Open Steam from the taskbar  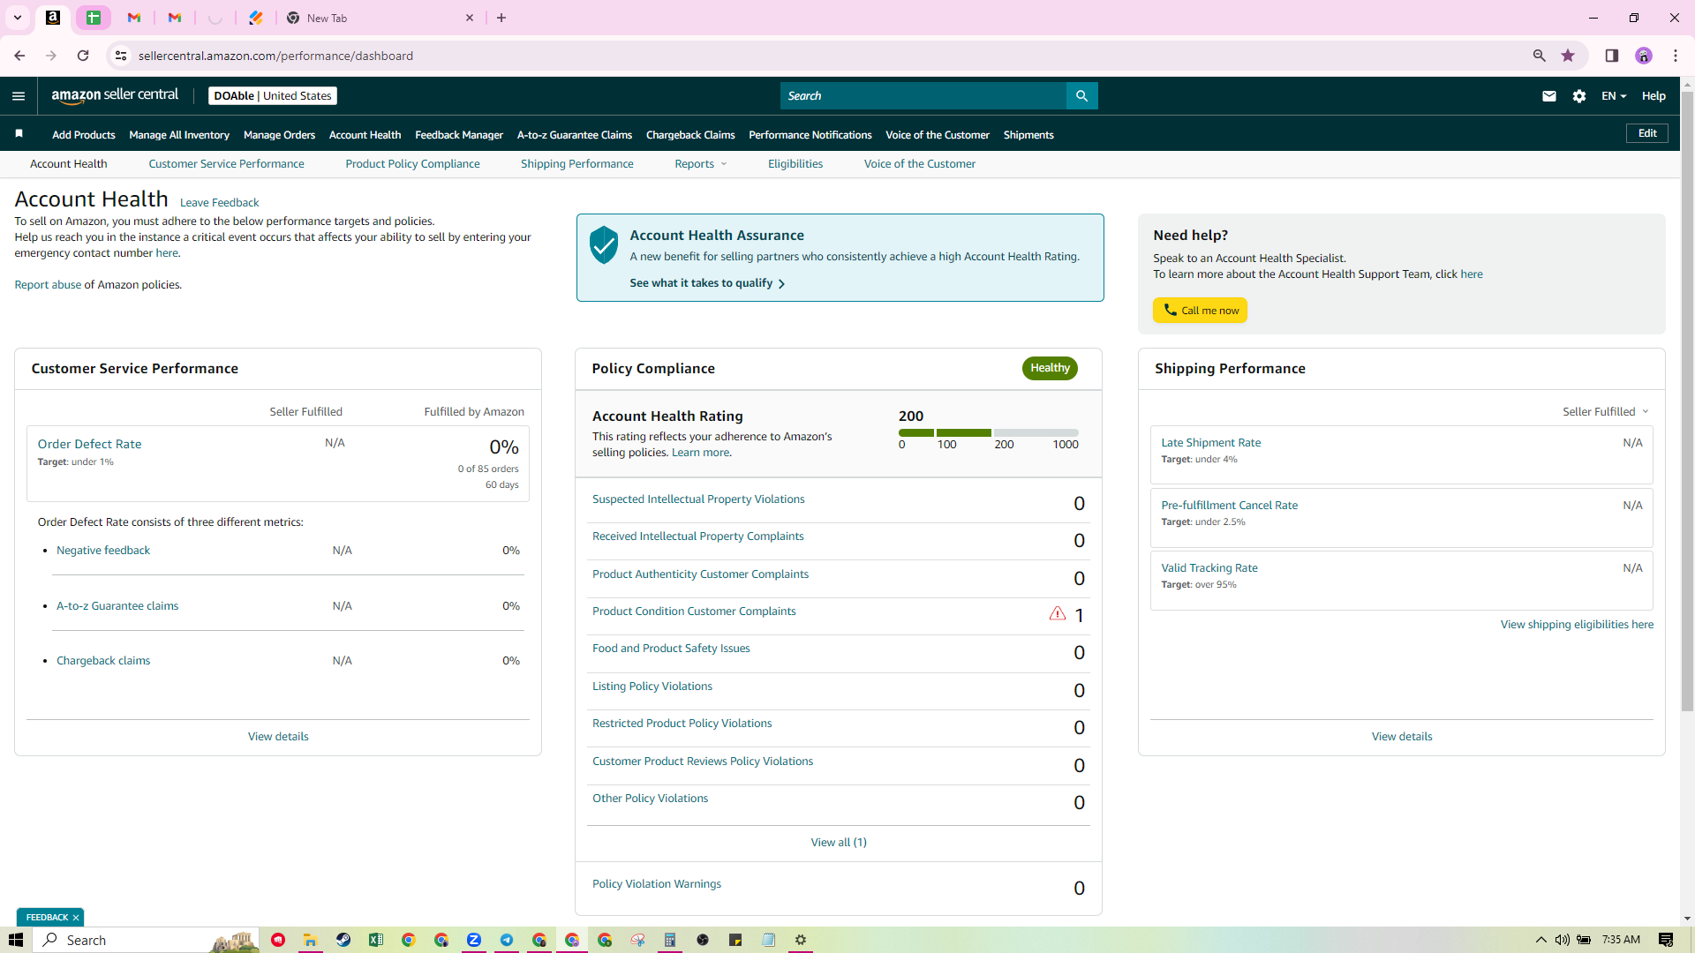[343, 940]
